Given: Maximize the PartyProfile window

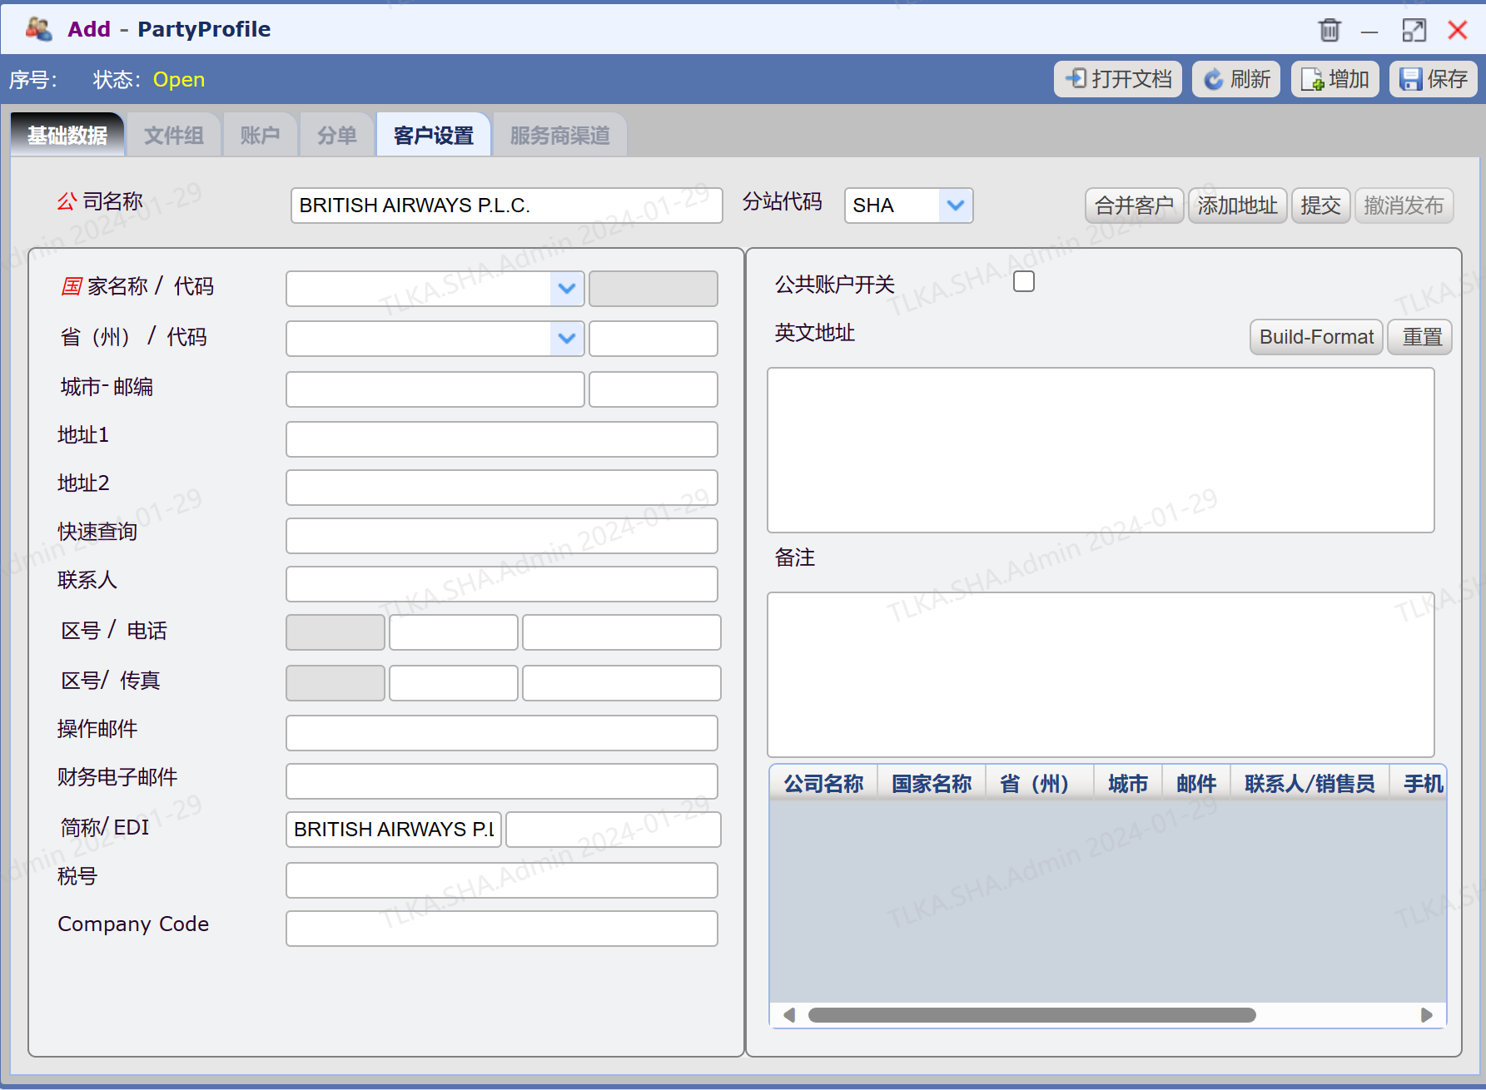Looking at the screenshot, I should 1414,30.
